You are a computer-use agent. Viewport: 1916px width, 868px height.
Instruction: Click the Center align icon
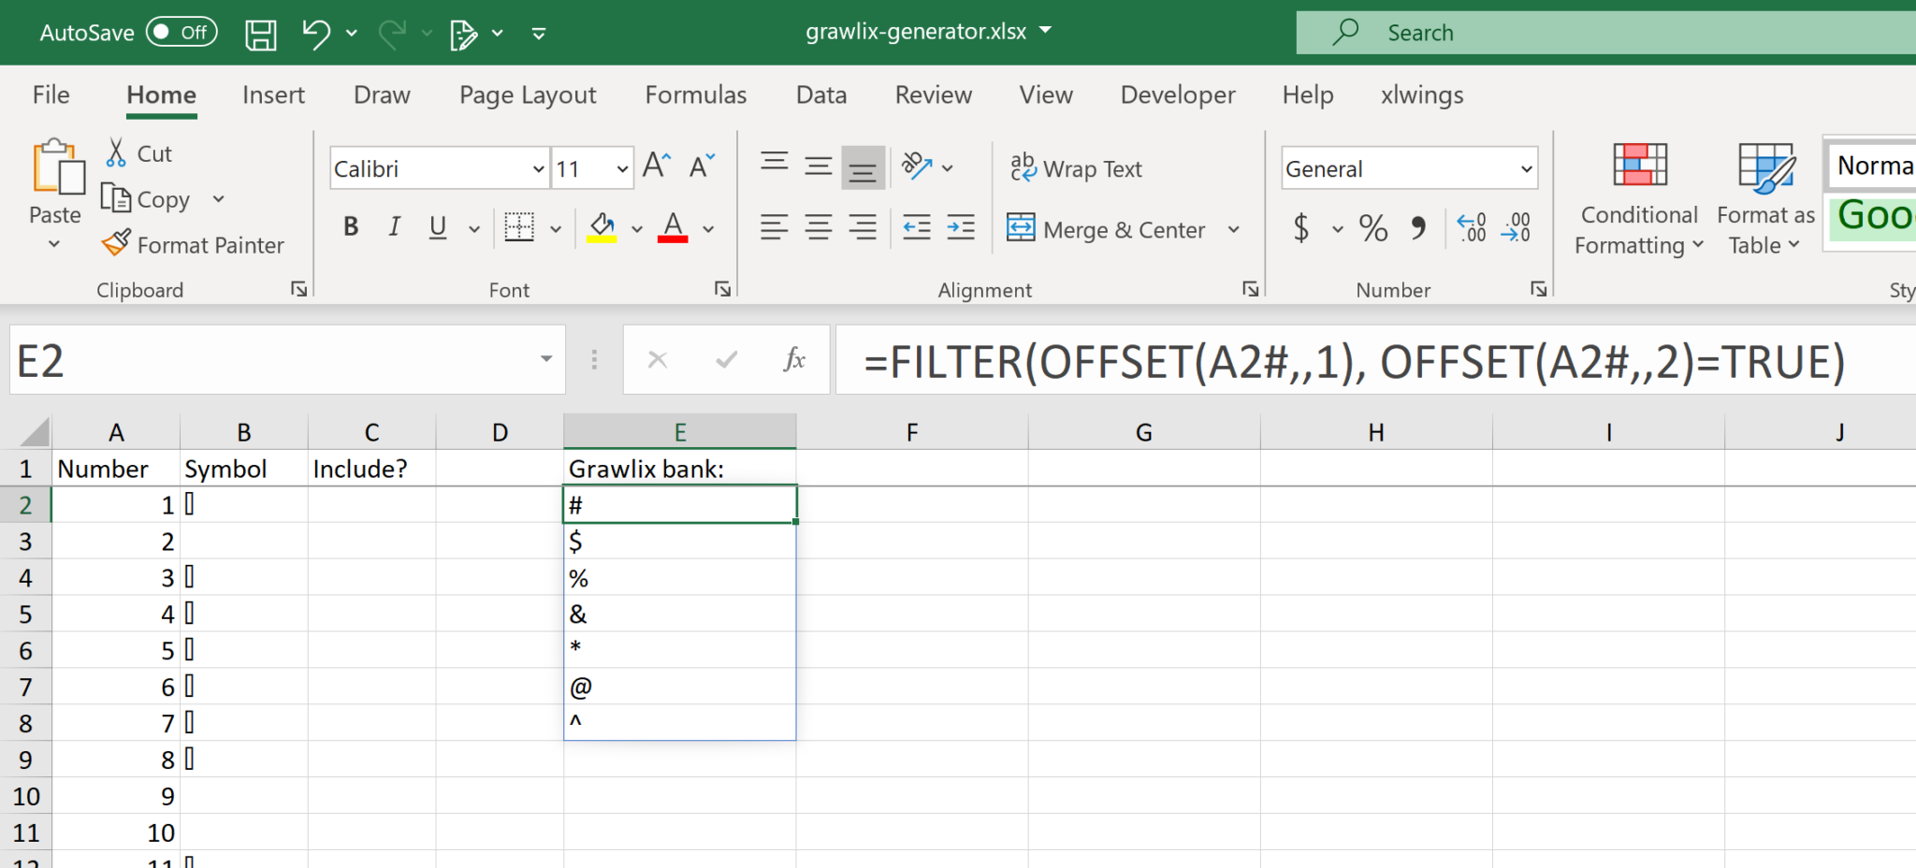pos(819,227)
